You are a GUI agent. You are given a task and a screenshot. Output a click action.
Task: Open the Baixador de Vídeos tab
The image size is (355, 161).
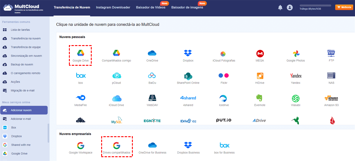(151, 7)
